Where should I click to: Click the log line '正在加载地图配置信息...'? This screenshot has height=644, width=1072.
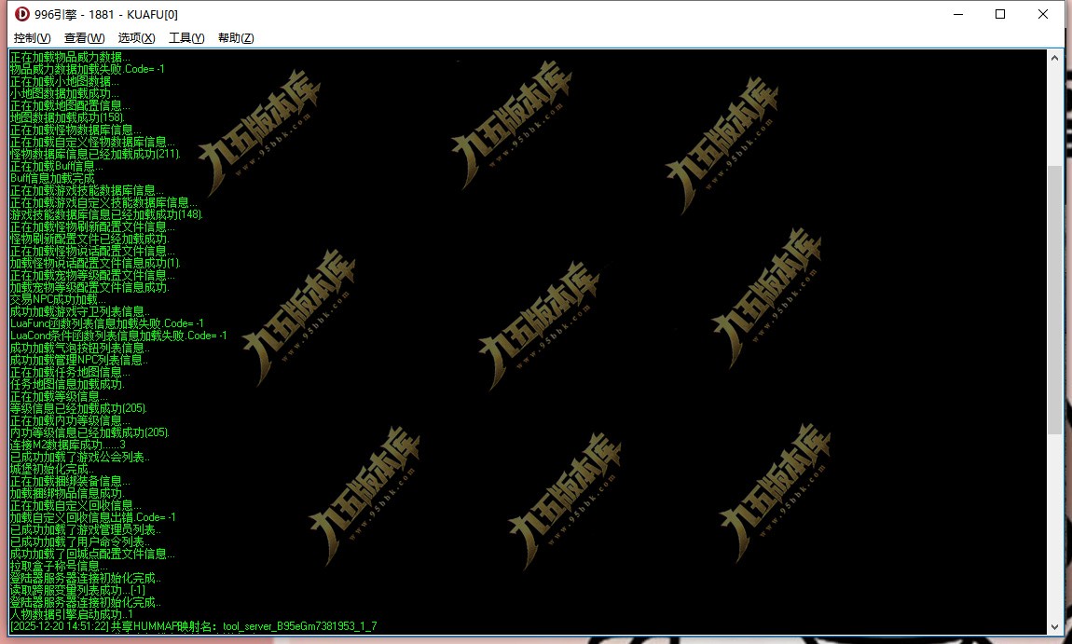coord(70,105)
